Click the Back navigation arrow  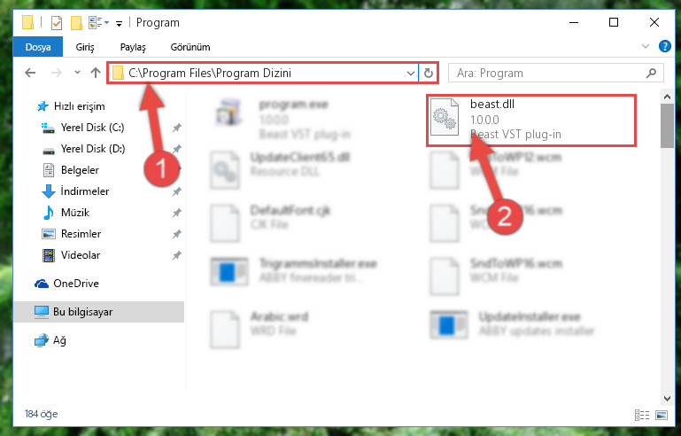[30, 73]
